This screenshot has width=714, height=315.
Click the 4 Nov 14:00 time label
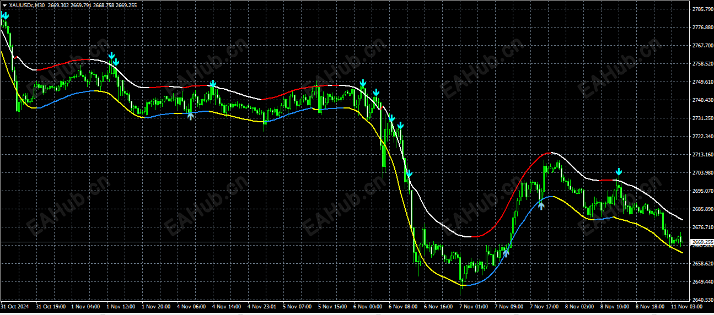coord(228,307)
